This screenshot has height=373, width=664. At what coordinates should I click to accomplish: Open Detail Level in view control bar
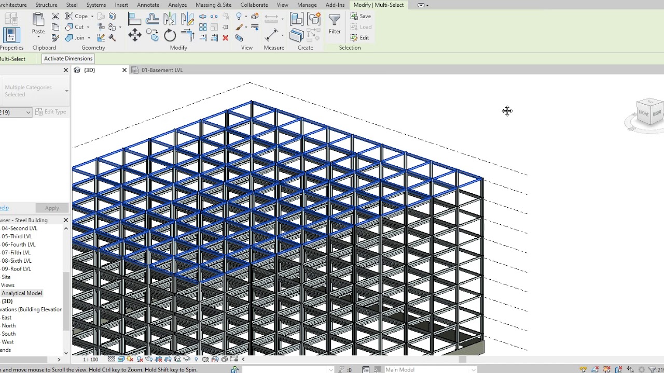[112, 359]
